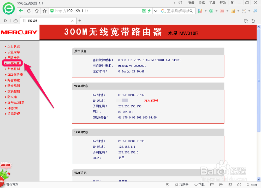
Task: Expand 网络参数 menu item
Action: [x=14, y=58]
